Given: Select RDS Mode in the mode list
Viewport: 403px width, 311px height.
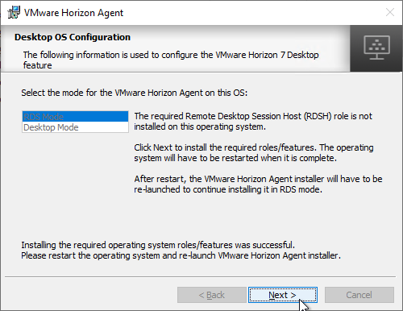Looking at the screenshot, I should pyautogui.click(x=75, y=117).
